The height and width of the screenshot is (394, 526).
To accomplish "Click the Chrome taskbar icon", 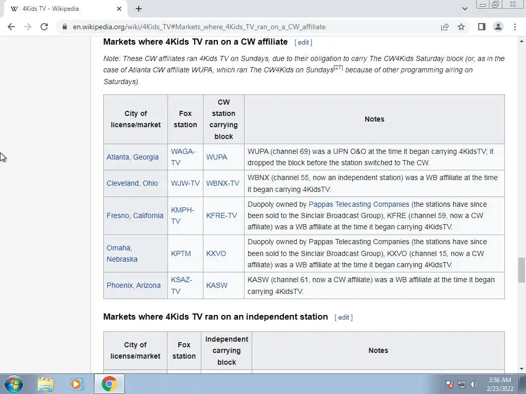I will coord(109,384).
